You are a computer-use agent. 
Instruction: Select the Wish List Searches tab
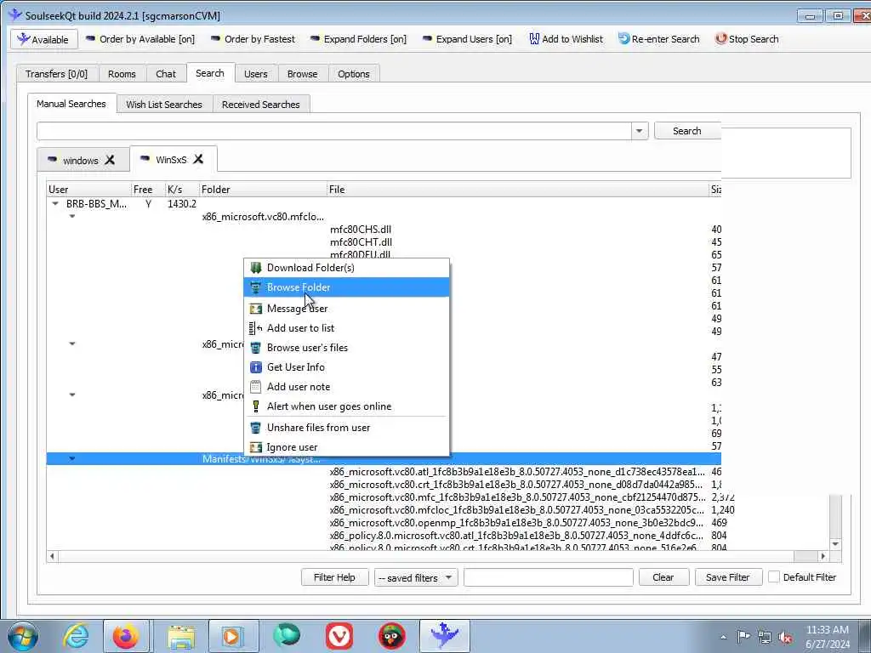(164, 105)
